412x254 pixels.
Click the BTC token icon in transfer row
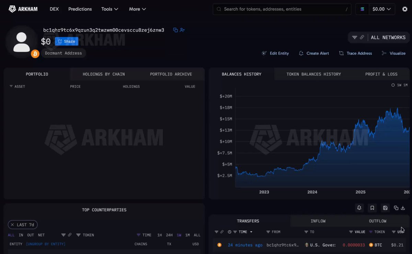coord(371,245)
